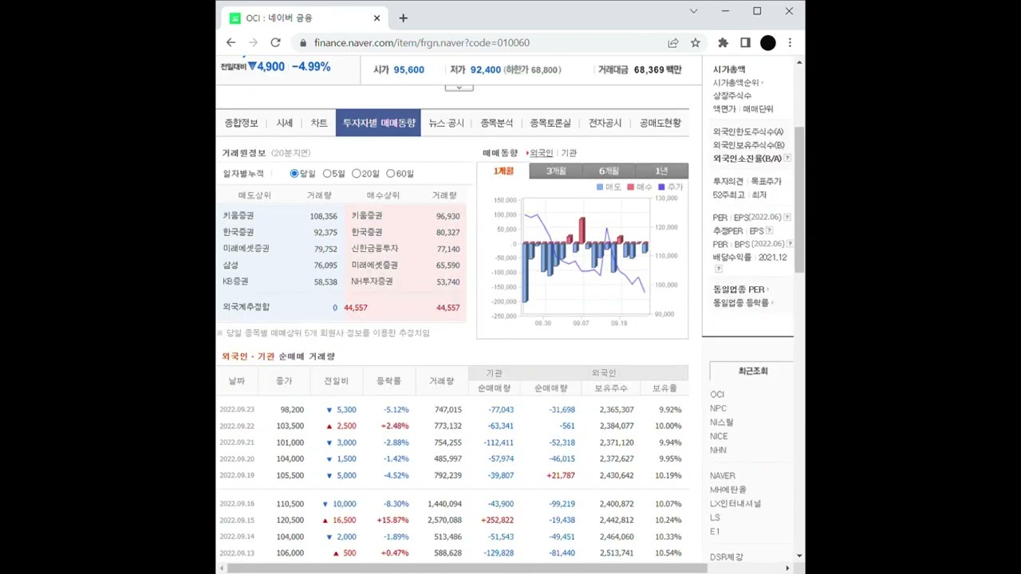Switch to 종합정보 tab
Image resolution: width=1021 pixels, height=574 pixels.
(241, 123)
